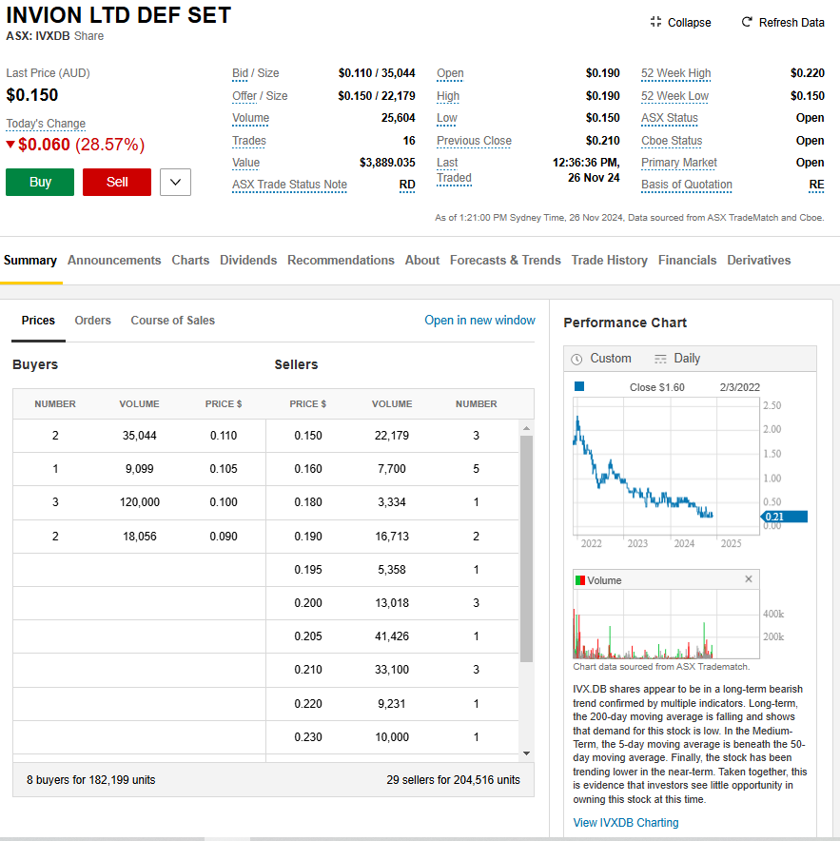Click the Offer / Size label link
This screenshot has width=840, height=841.
[260, 96]
